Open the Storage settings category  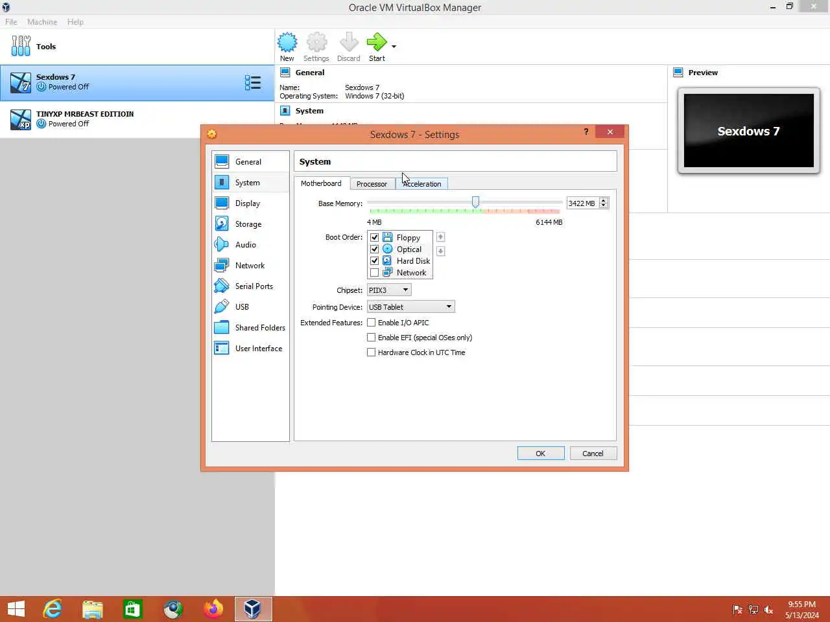pos(250,224)
